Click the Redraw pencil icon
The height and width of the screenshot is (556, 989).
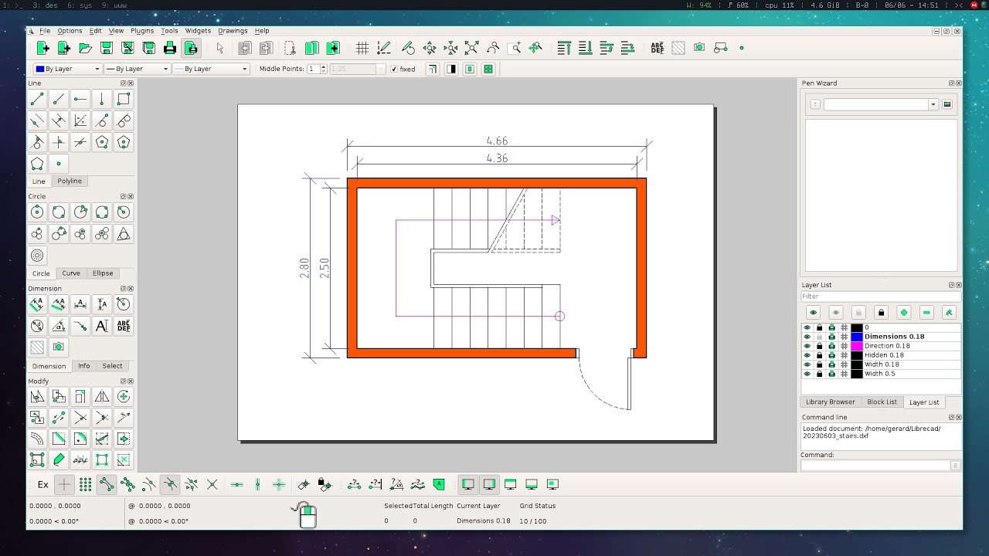click(x=409, y=48)
